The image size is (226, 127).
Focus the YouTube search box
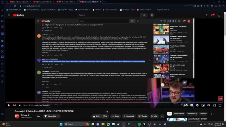(x=109, y=15)
